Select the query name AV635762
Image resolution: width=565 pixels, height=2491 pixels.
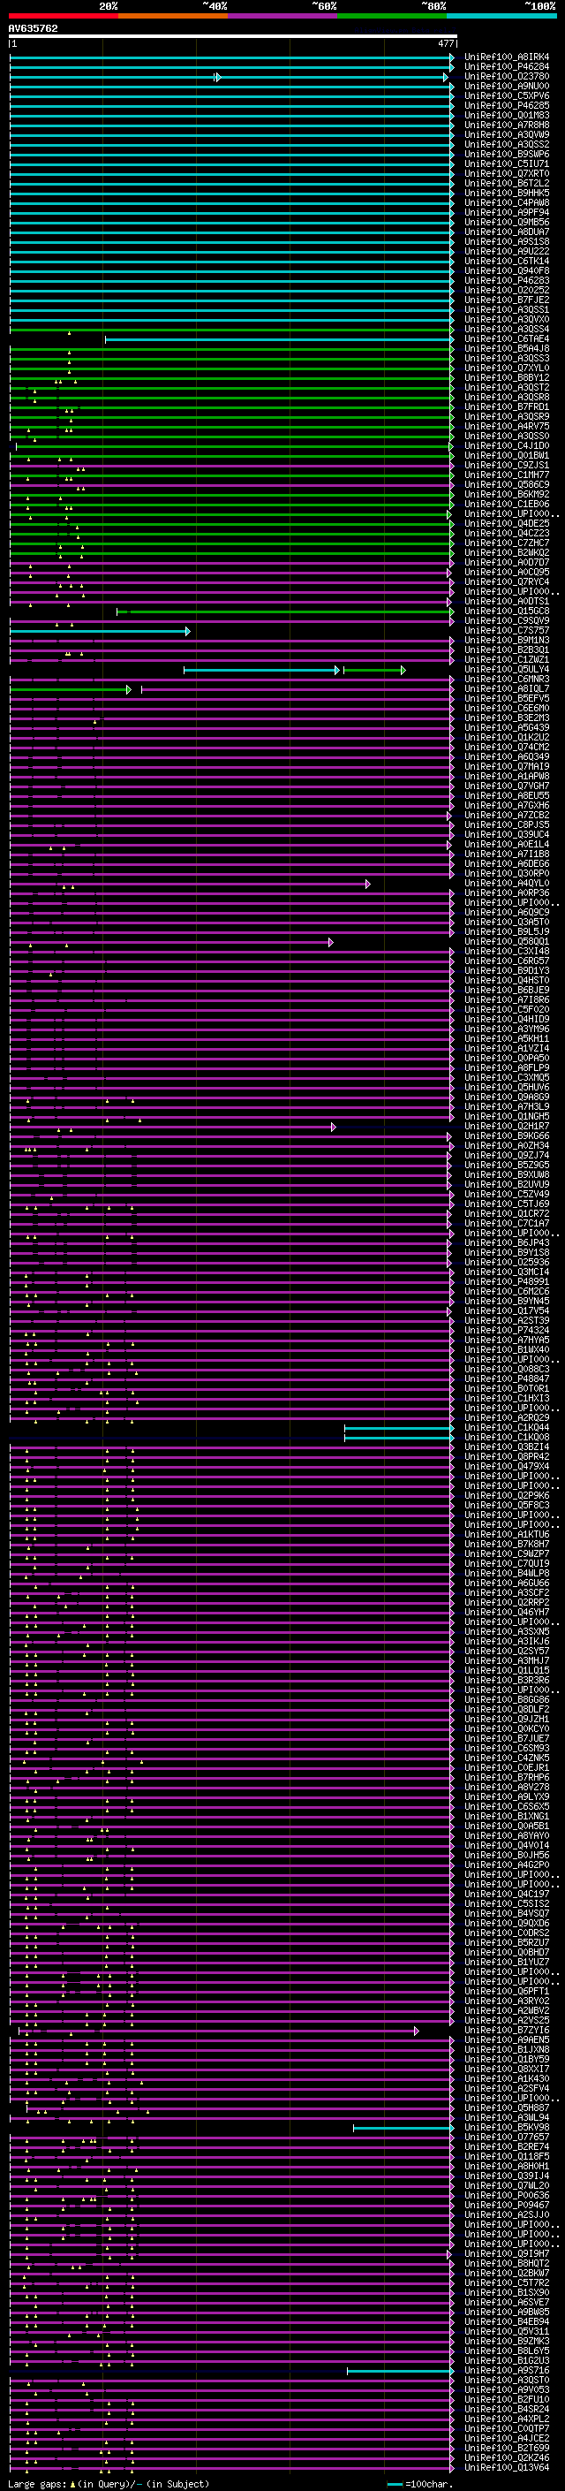pos(33,28)
